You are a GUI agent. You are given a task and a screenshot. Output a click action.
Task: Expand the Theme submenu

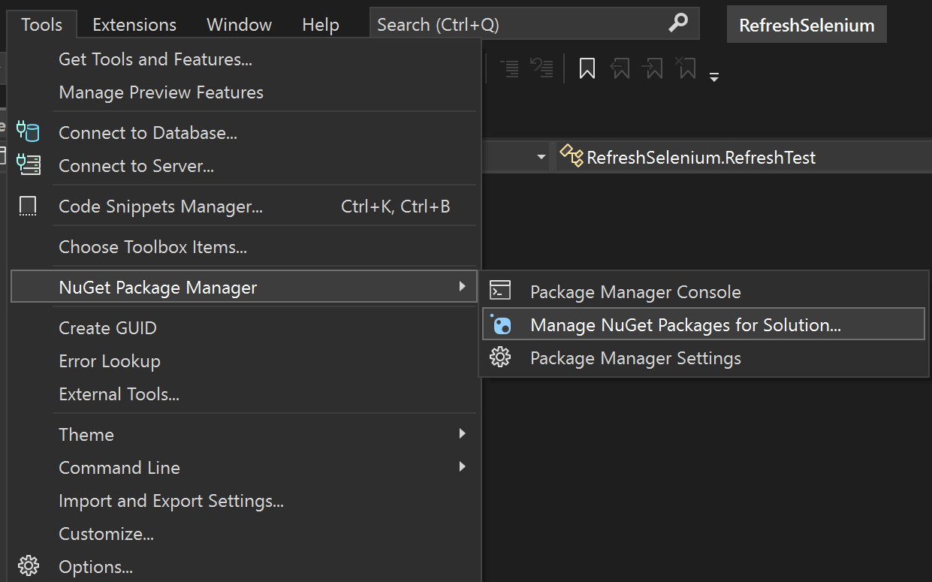point(462,434)
